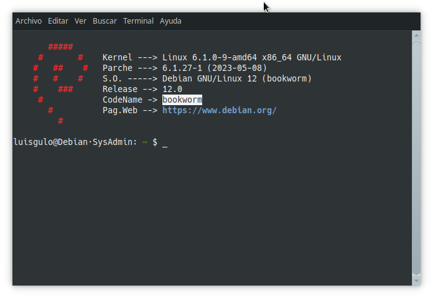The height and width of the screenshot is (298, 433).
Task: Click the 6.1.27-1 patch version text
Action: [184, 68]
